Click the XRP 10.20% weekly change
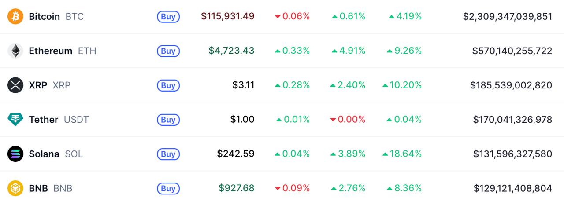The height and width of the screenshot is (205, 564). click(402, 85)
